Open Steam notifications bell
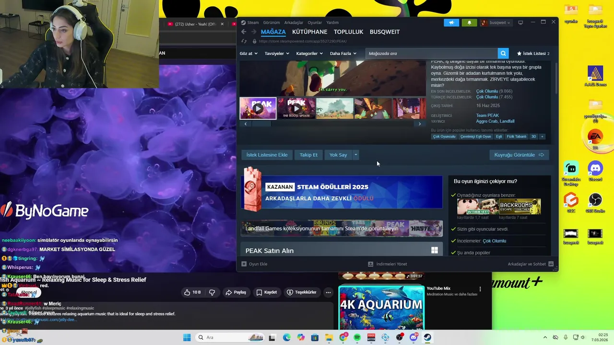 [x=469, y=23]
